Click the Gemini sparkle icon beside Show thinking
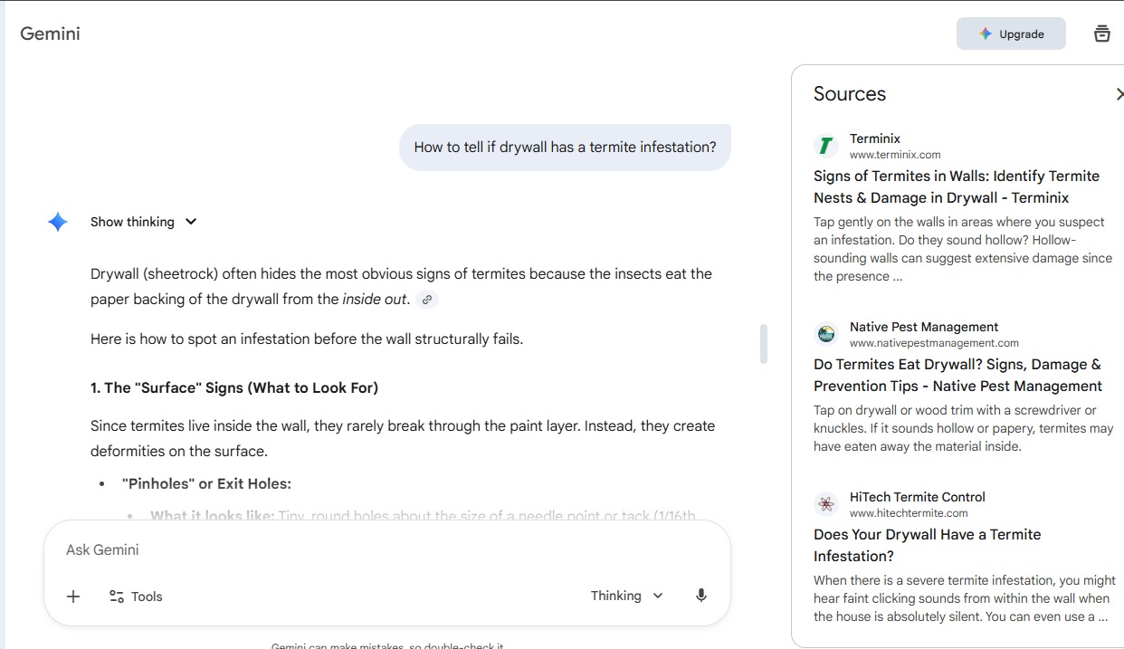1124x649 pixels. [58, 222]
